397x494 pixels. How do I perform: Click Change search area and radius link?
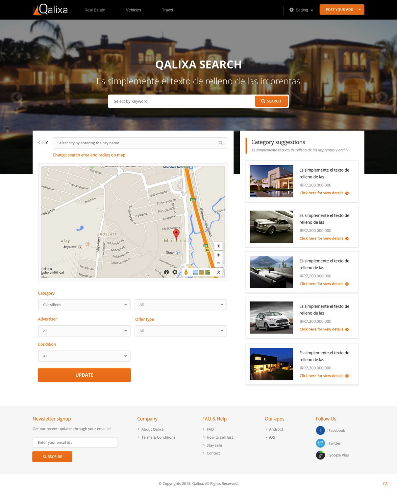pyautogui.click(x=89, y=155)
